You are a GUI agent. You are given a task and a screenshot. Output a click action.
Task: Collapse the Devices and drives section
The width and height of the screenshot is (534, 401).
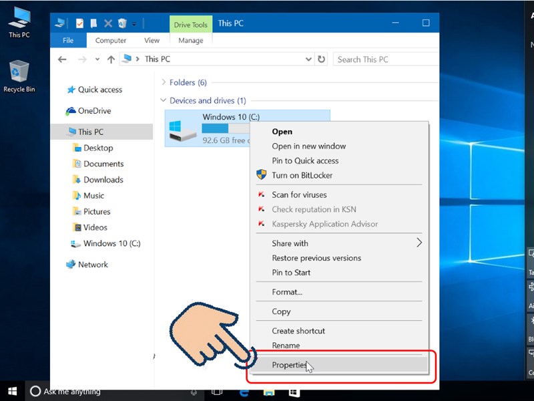164,101
